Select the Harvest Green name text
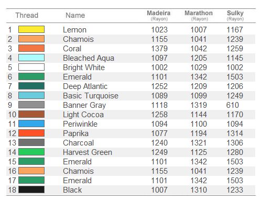The height and width of the screenshot is (201, 262). 88,152
